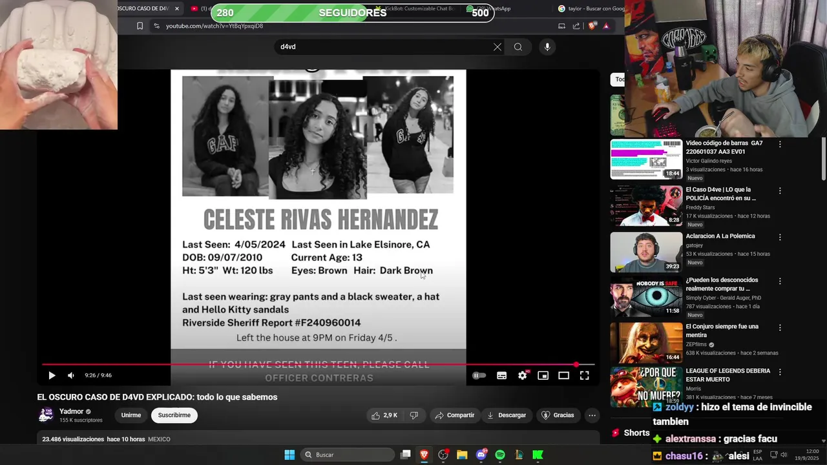Open the Yadmor channel avatar
Image resolution: width=827 pixels, height=465 pixels.
45,415
